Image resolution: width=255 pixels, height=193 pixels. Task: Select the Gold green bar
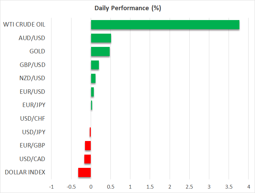pyautogui.click(x=100, y=52)
